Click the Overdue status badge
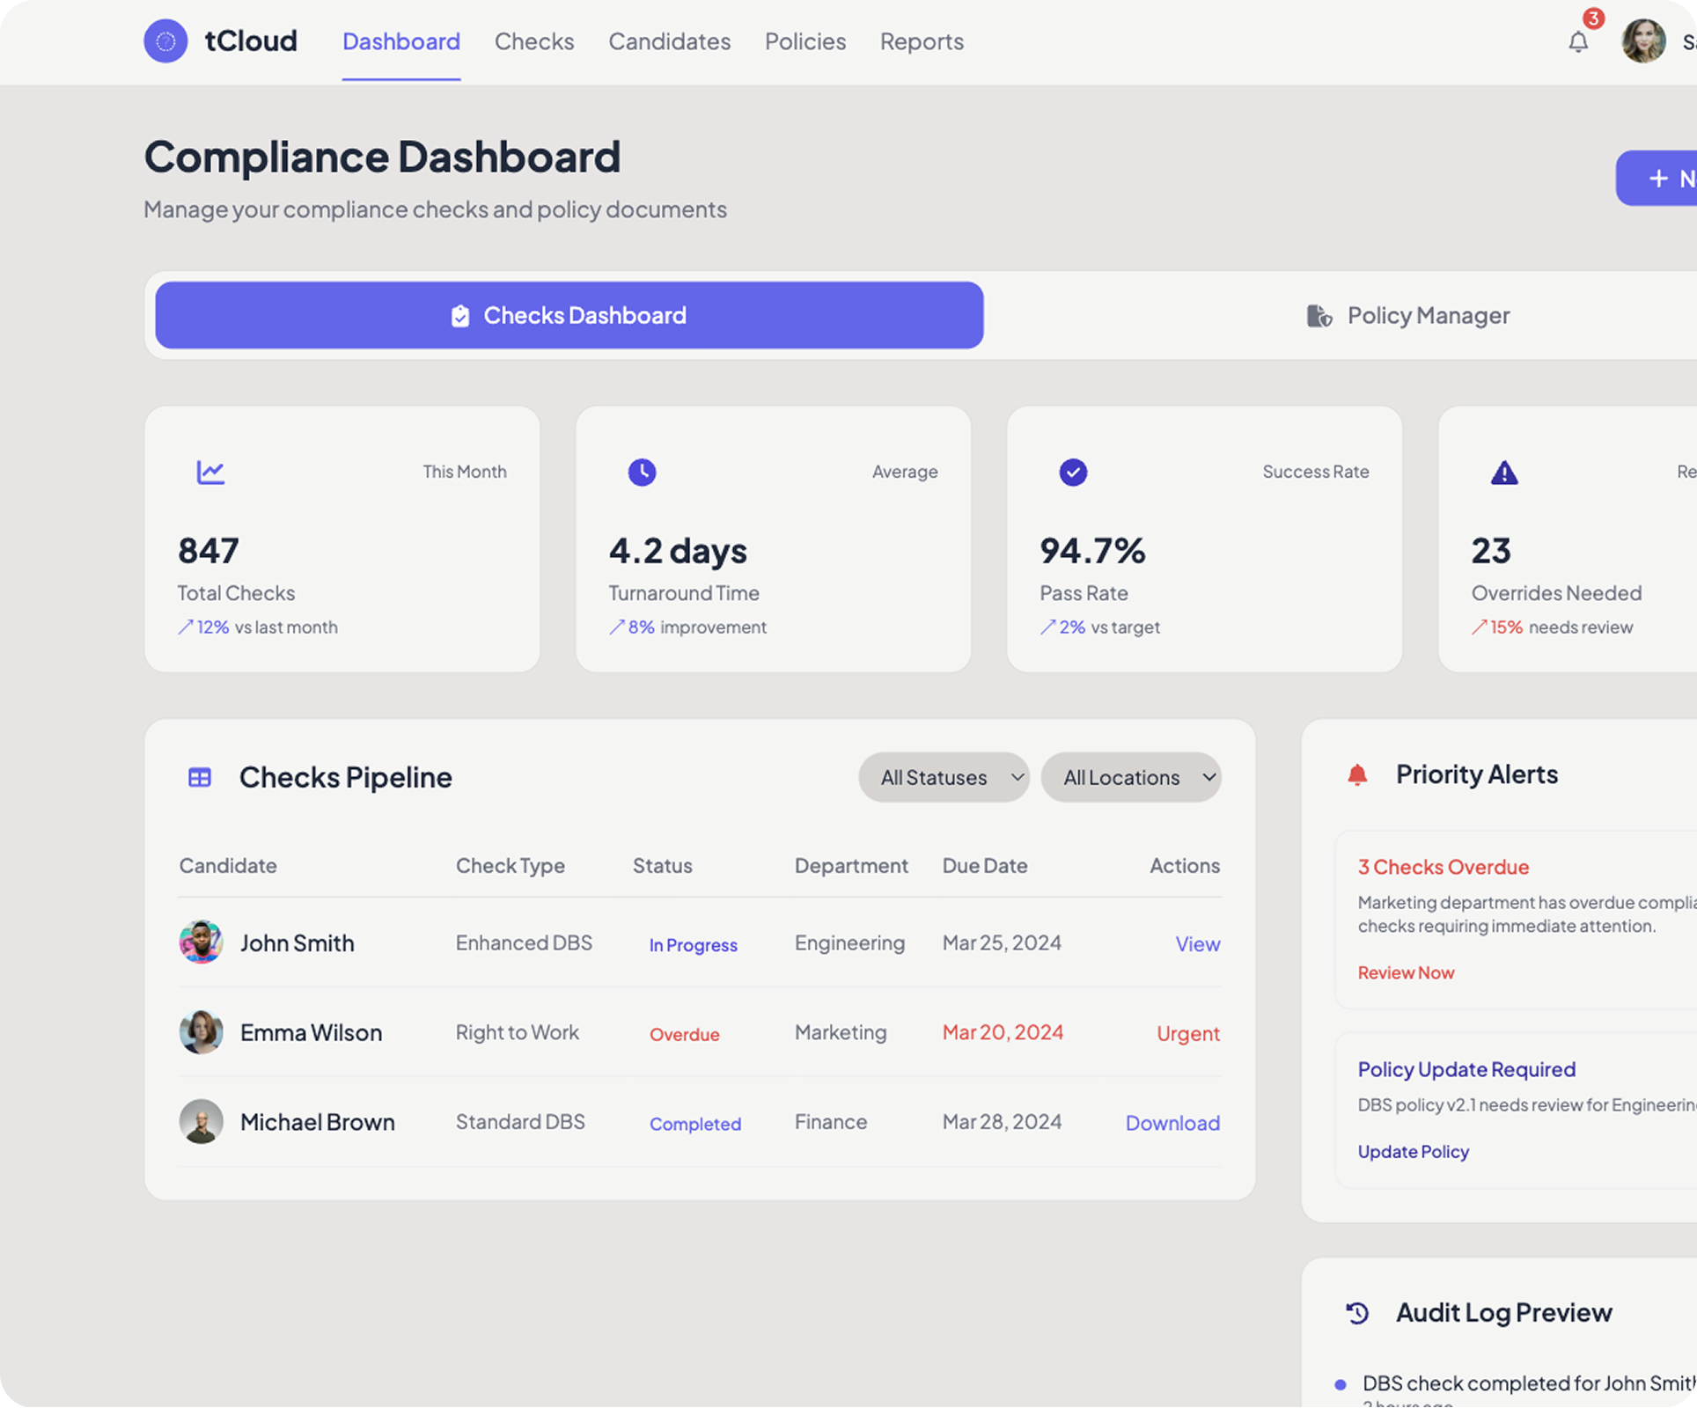This screenshot has height=1408, width=1697. 685,1035
